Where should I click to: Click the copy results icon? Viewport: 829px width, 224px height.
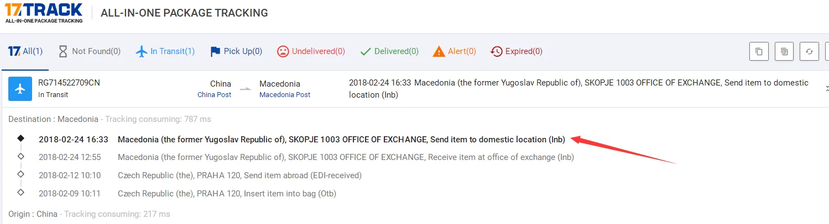tap(759, 51)
